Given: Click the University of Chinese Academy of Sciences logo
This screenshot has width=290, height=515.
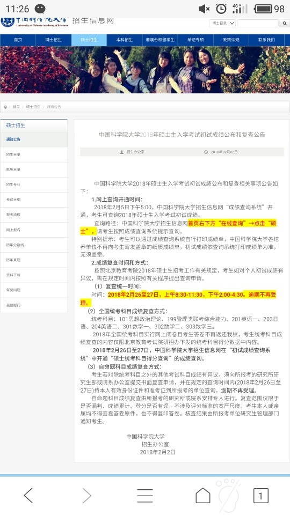Looking at the screenshot, I should click(x=34, y=21).
